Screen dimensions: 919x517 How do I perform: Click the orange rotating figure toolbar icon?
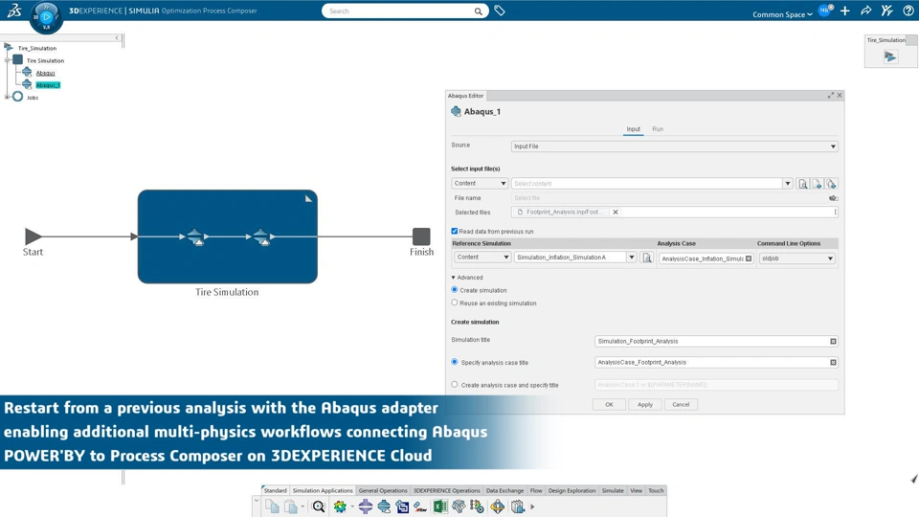pyautogui.click(x=497, y=506)
